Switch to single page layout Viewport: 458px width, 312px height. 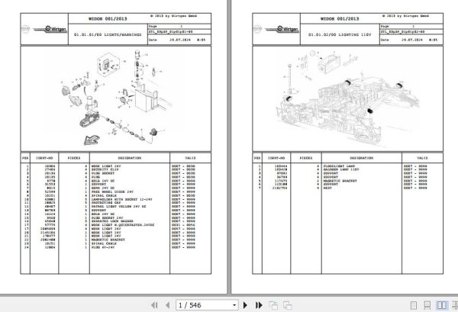[x=414, y=305]
